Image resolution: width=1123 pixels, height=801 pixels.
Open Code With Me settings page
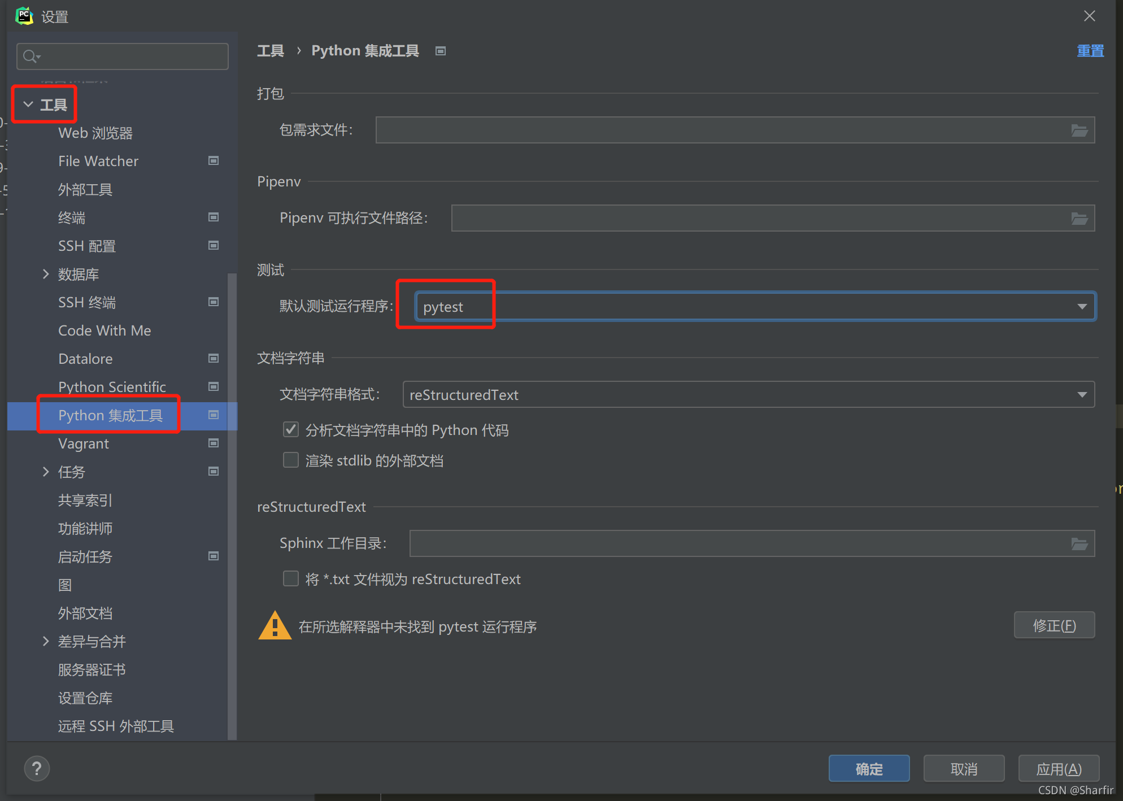pyautogui.click(x=105, y=330)
